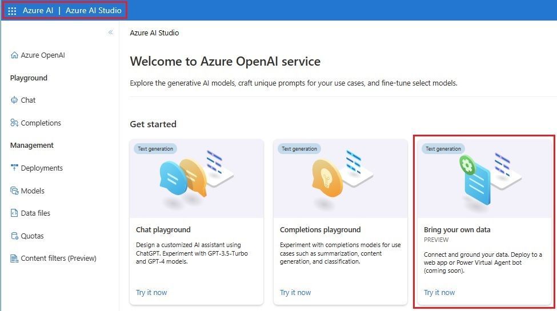557x311 pixels.
Task: Go to Deployments in Management
Action: coord(42,168)
